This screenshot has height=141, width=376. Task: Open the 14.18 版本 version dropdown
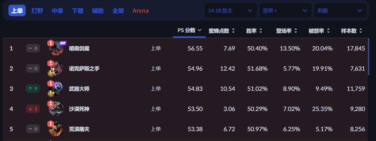230,11
